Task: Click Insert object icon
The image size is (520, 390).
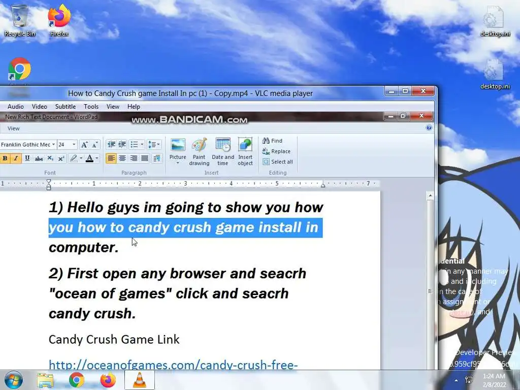Action: pyautogui.click(x=245, y=151)
